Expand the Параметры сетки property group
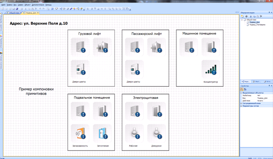The image size is (273, 159). [241, 106]
